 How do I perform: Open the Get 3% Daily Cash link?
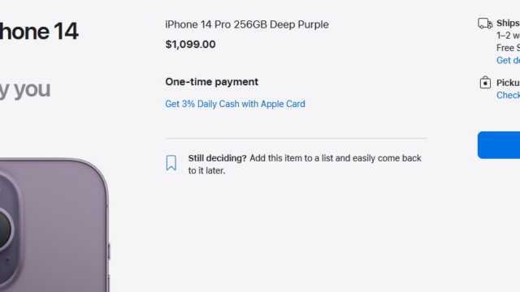pos(235,104)
